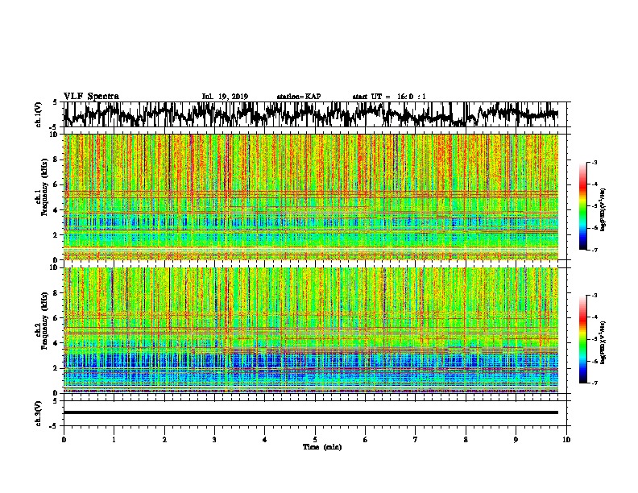638x493 pixels.
Task: Click the 'start UT = 16:0:1' label
Action: (x=389, y=97)
